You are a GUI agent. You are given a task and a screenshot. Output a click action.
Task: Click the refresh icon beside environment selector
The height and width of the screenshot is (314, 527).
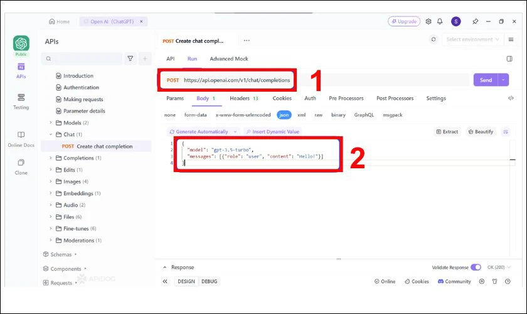[434, 40]
